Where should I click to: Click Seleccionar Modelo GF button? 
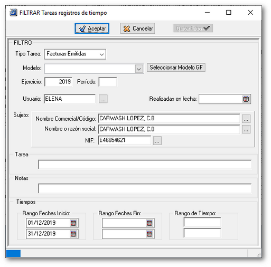click(176, 68)
